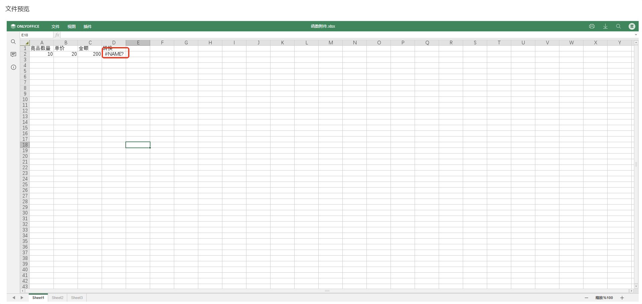Switch to Sheet3 tab
Image resolution: width=642 pixels, height=304 pixels.
[x=77, y=298]
